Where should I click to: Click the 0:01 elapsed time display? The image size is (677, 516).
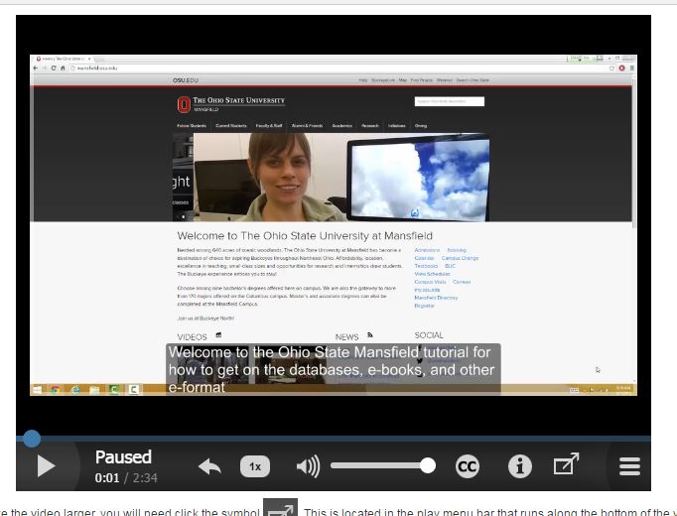[x=107, y=478]
